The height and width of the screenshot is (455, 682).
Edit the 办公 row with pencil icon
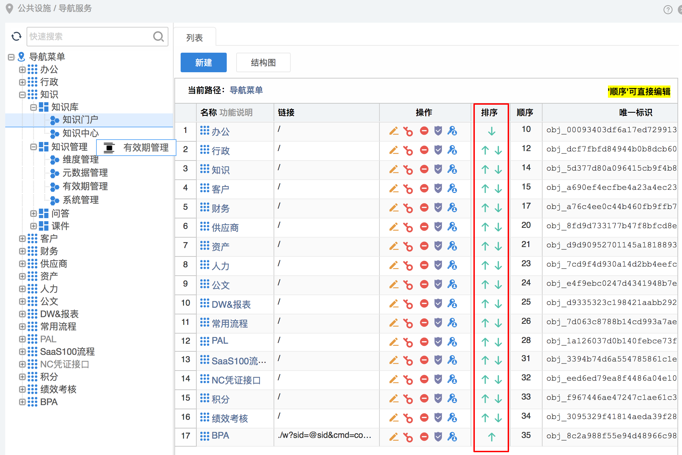(x=394, y=131)
